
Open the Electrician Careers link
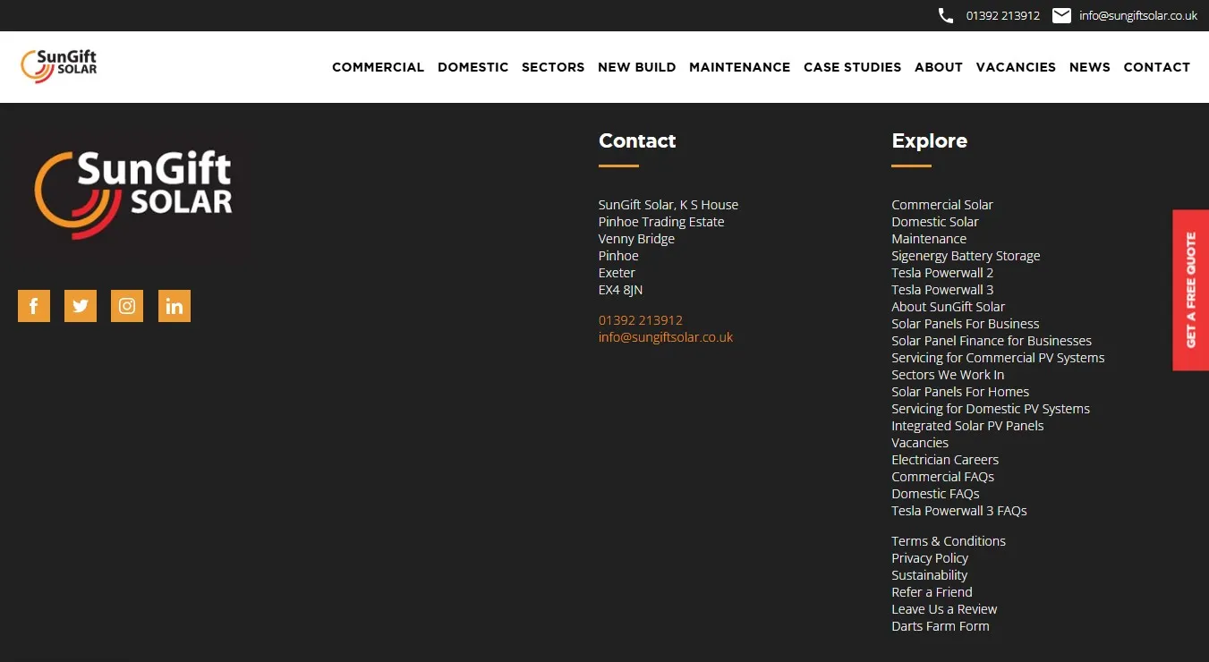(x=945, y=460)
